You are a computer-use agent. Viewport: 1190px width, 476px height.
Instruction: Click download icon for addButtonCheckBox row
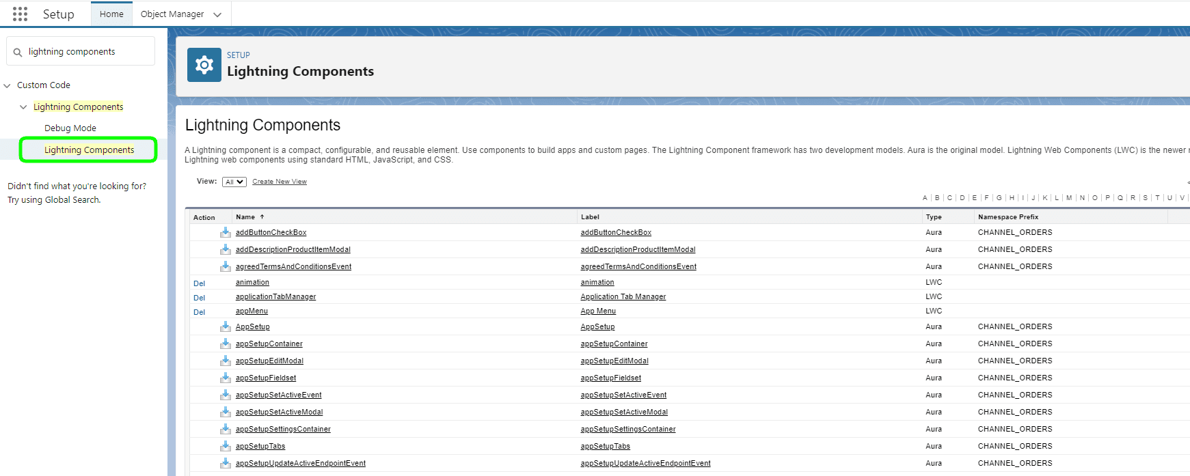coord(225,232)
